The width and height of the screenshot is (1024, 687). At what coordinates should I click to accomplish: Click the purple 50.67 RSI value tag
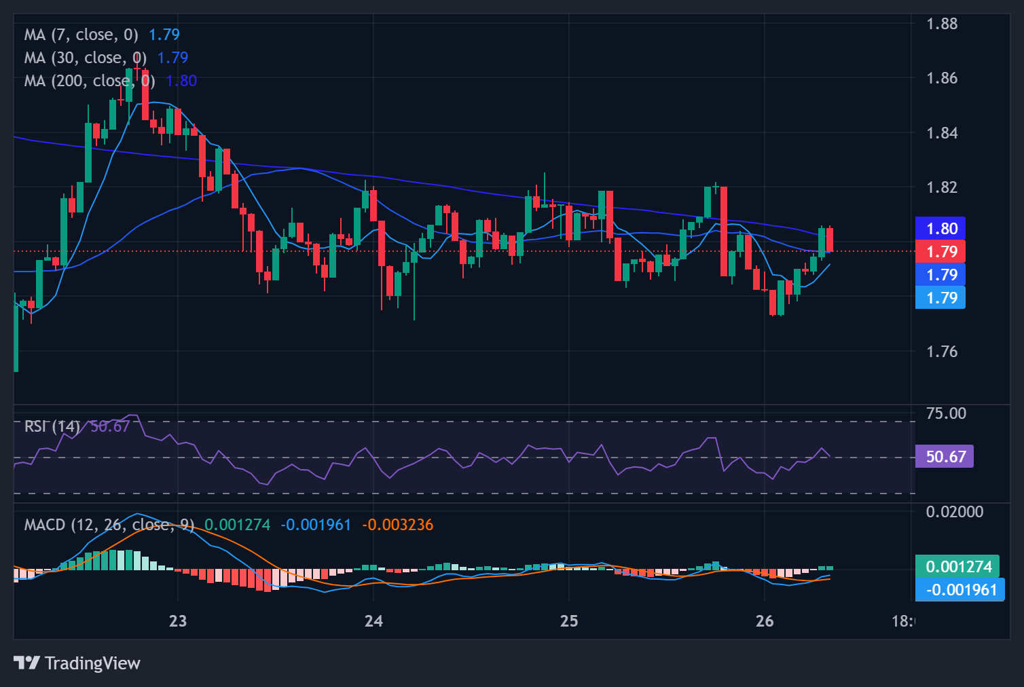point(945,456)
